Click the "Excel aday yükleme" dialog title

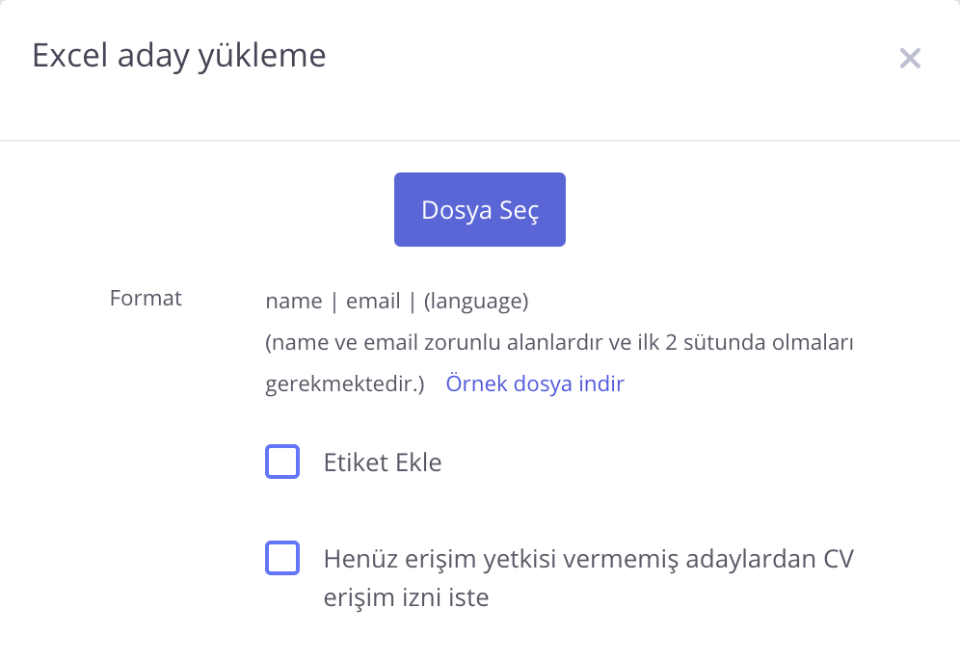pyautogui.click(x=179, y=56)
